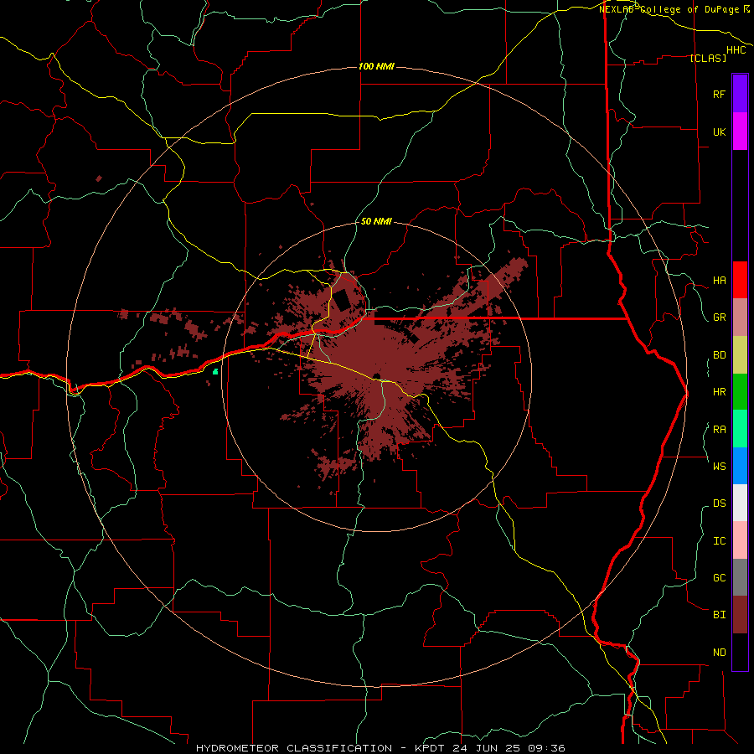Click the HA legend label
The height and width of the screenshot is (754, 754).
click(719, 281)
